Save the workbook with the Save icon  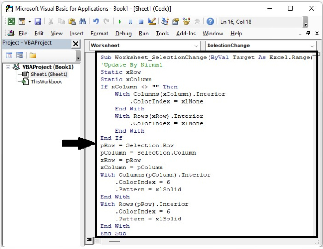pyautogui.click(x=38, y=22)
